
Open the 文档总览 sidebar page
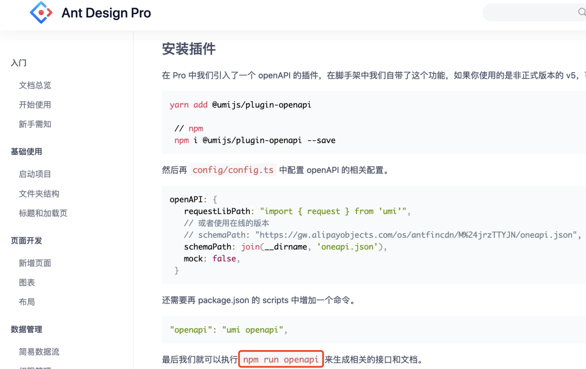[35, 86]
